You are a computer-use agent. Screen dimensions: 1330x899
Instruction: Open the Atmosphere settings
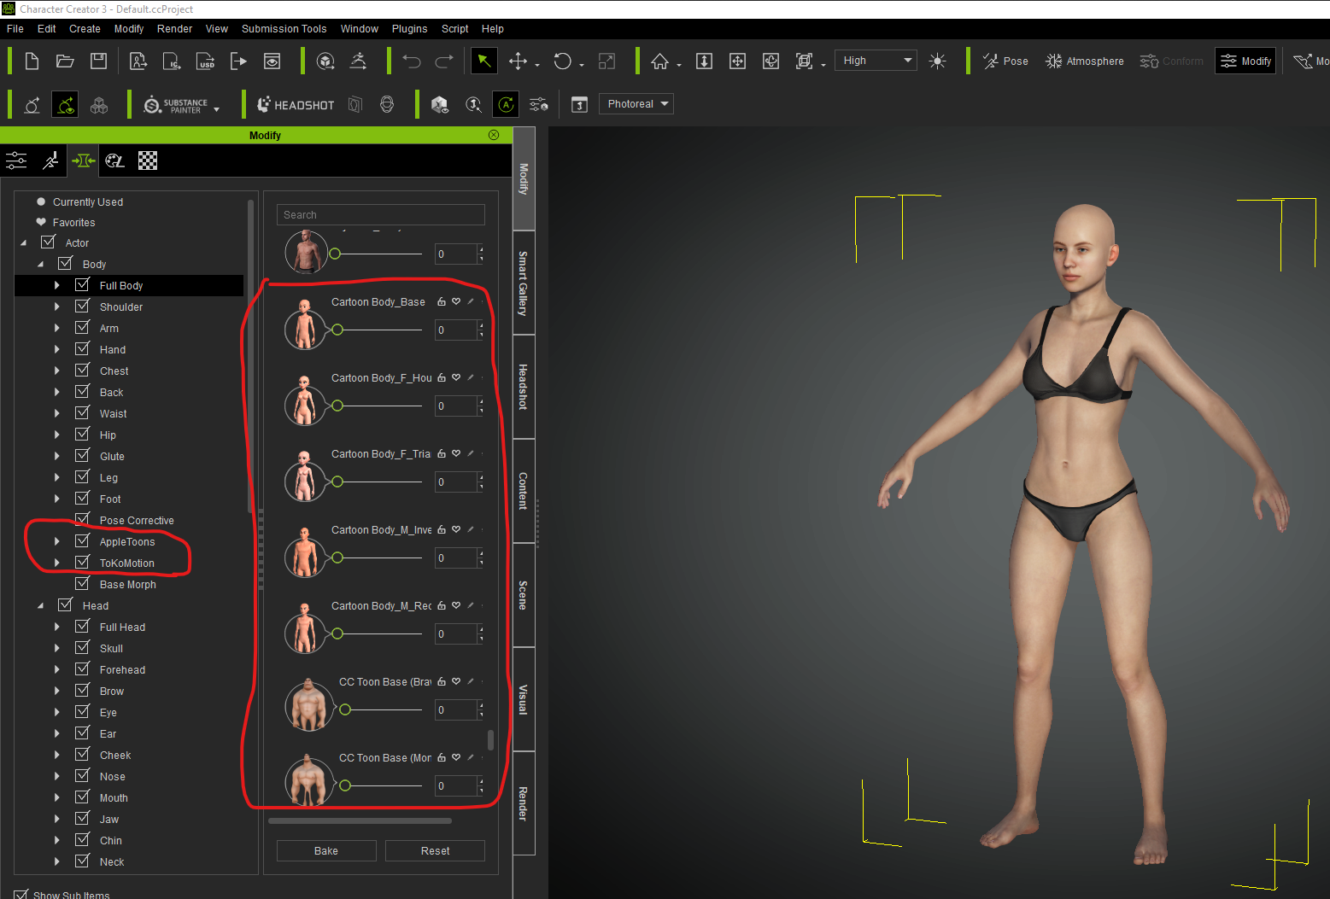(x=1085, y=61)
